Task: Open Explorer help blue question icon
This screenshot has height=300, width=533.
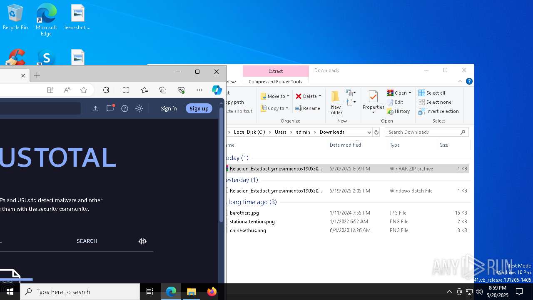Action: tap(469, 82)
